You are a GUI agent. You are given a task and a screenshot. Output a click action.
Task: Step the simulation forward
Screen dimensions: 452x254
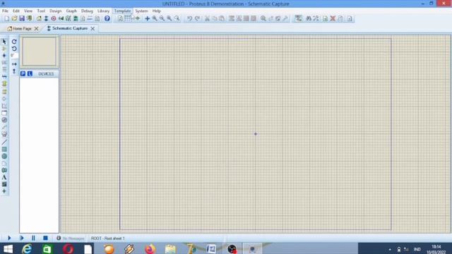(x=22, y=238)
